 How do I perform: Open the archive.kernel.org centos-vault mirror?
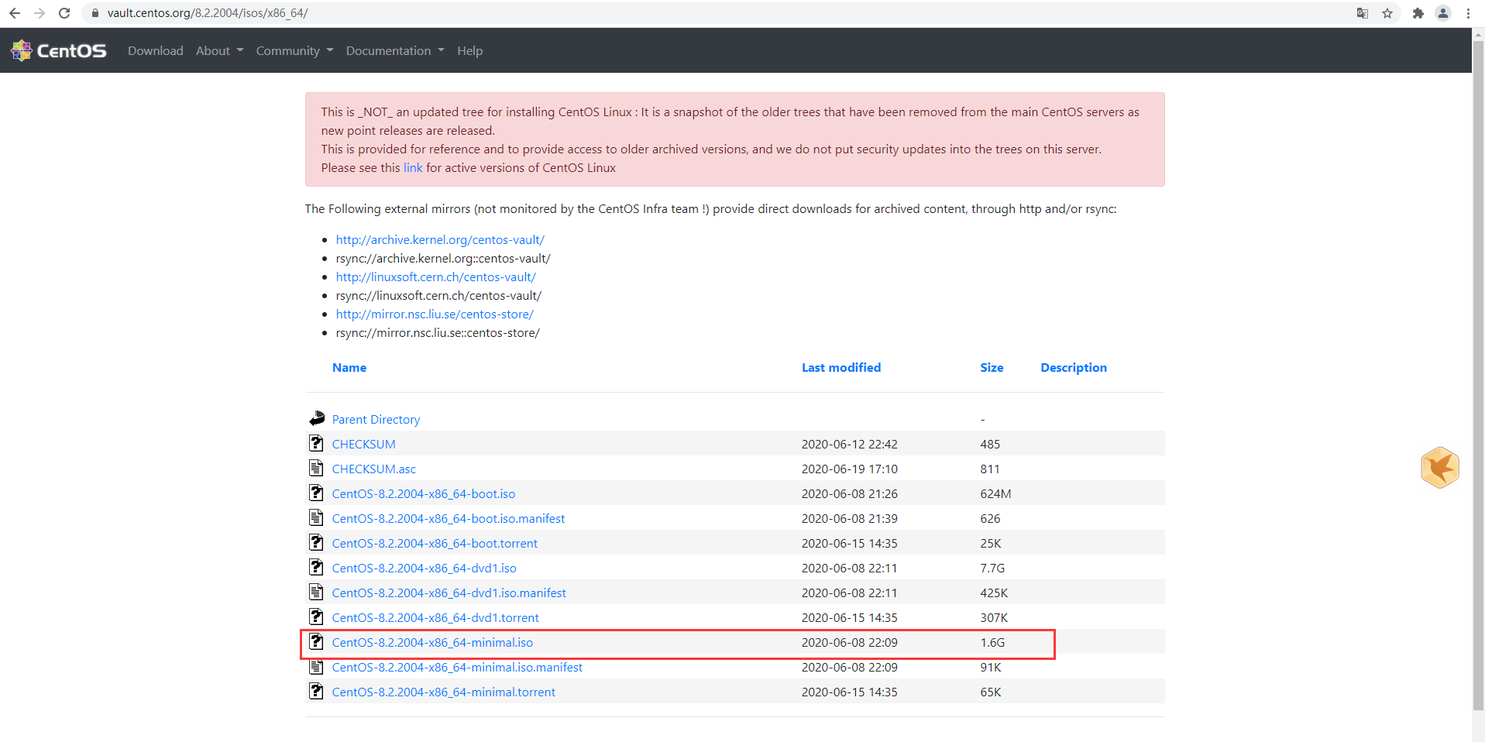440,239
